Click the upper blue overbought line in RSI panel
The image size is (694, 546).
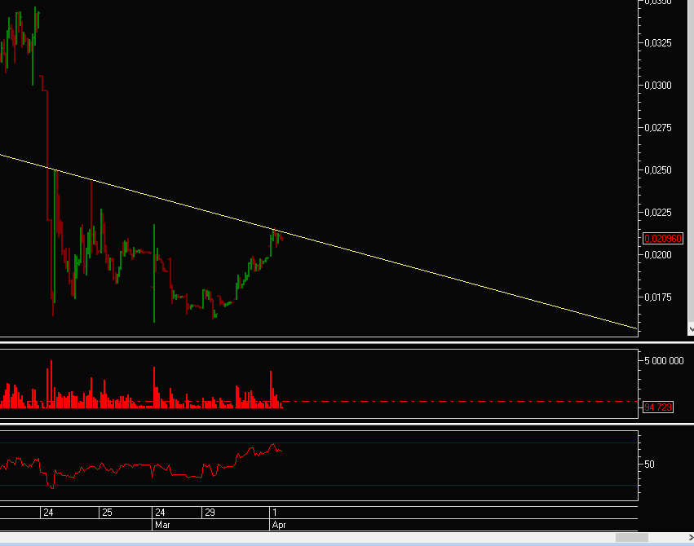(x=319, y=443)
